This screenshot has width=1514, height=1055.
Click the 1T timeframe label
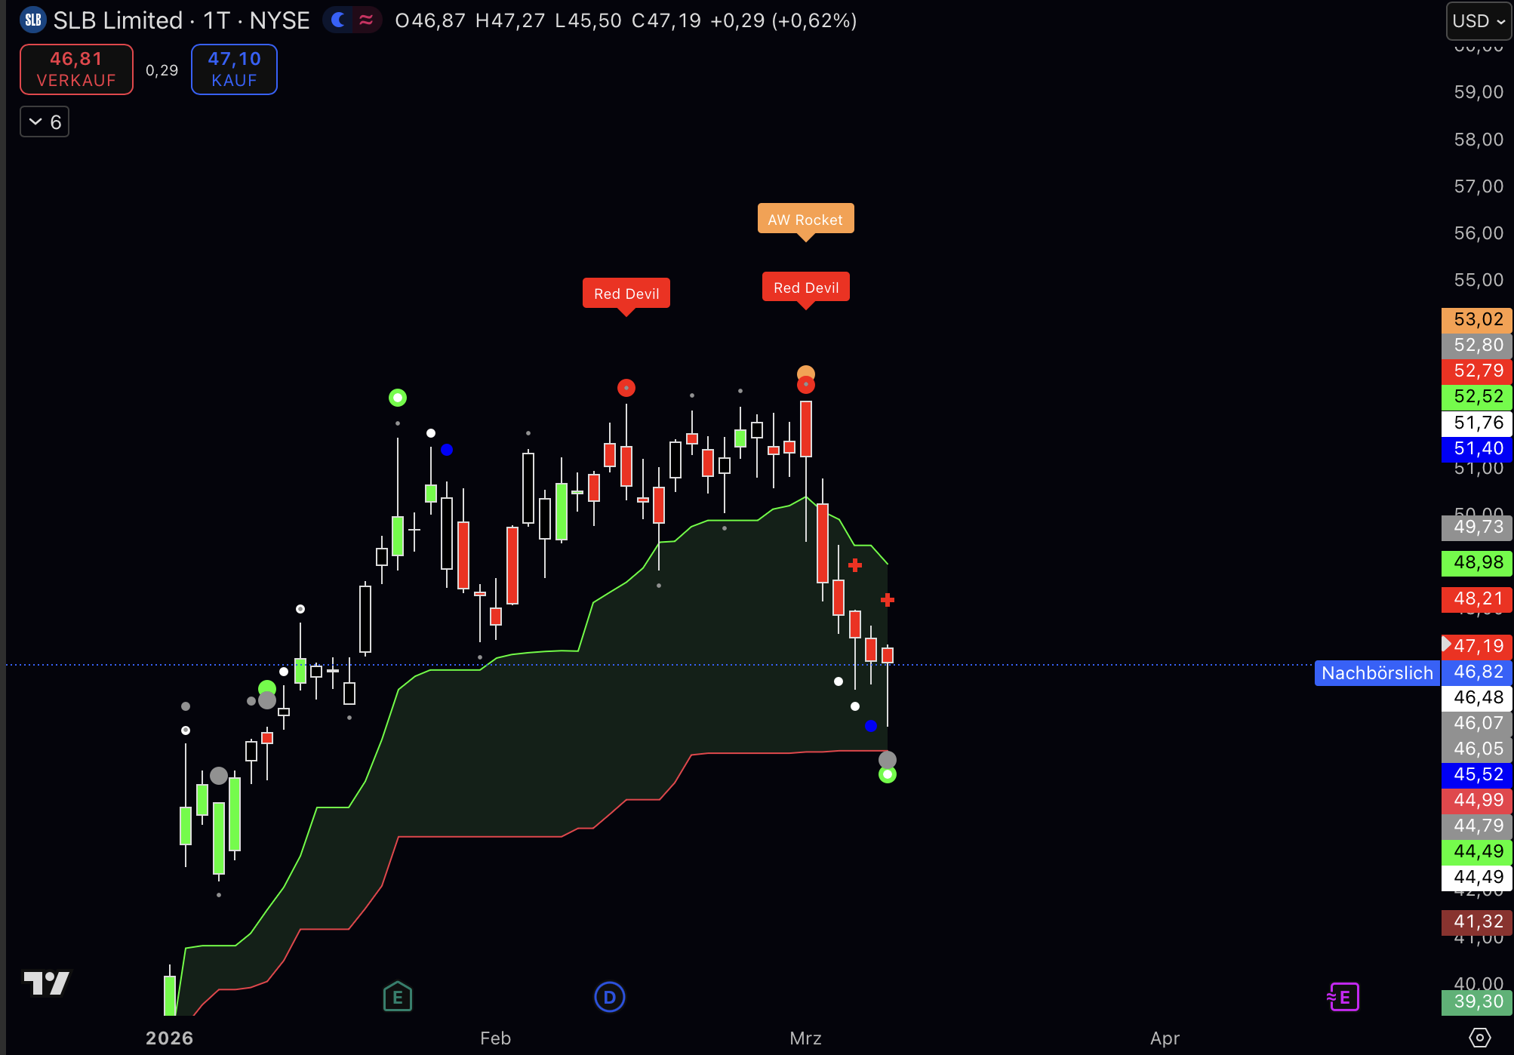(x=217, y=20)
